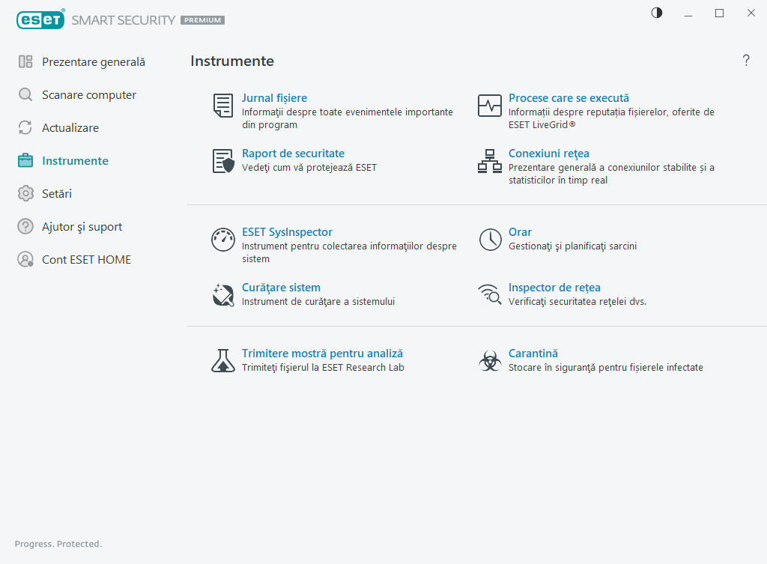Click the ESET SysInspector gauge icon
This screenshot has width=767, height=564.
223,240
